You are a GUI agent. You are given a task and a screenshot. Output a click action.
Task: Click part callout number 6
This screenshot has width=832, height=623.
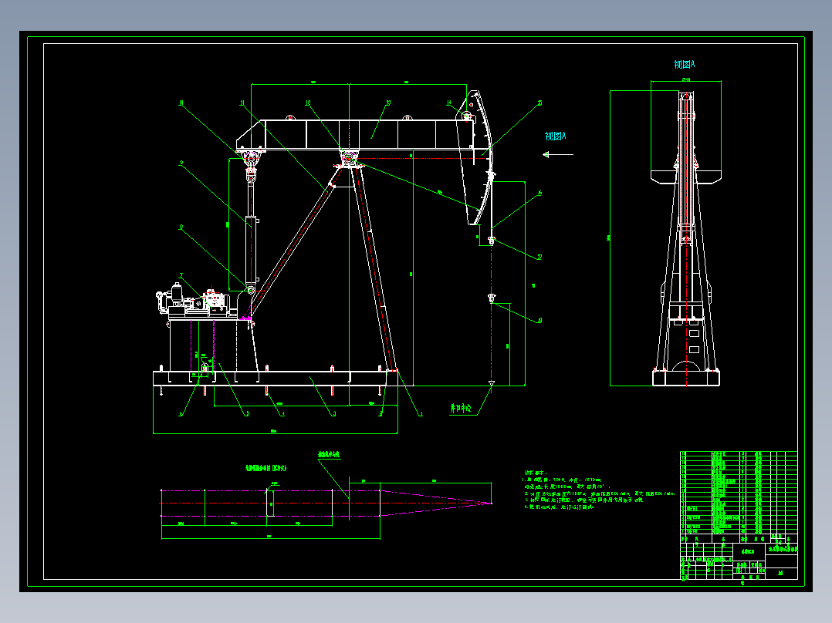[x=181, y=414]
